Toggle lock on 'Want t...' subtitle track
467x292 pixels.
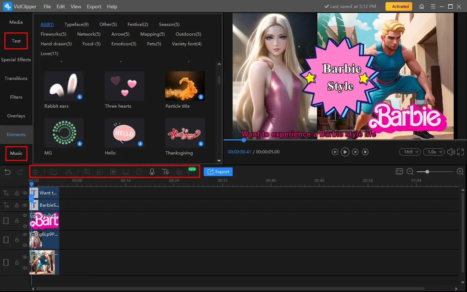coord(17,193)
